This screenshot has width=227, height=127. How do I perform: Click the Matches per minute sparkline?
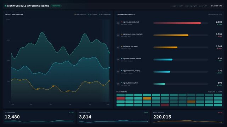coord(113,121)
